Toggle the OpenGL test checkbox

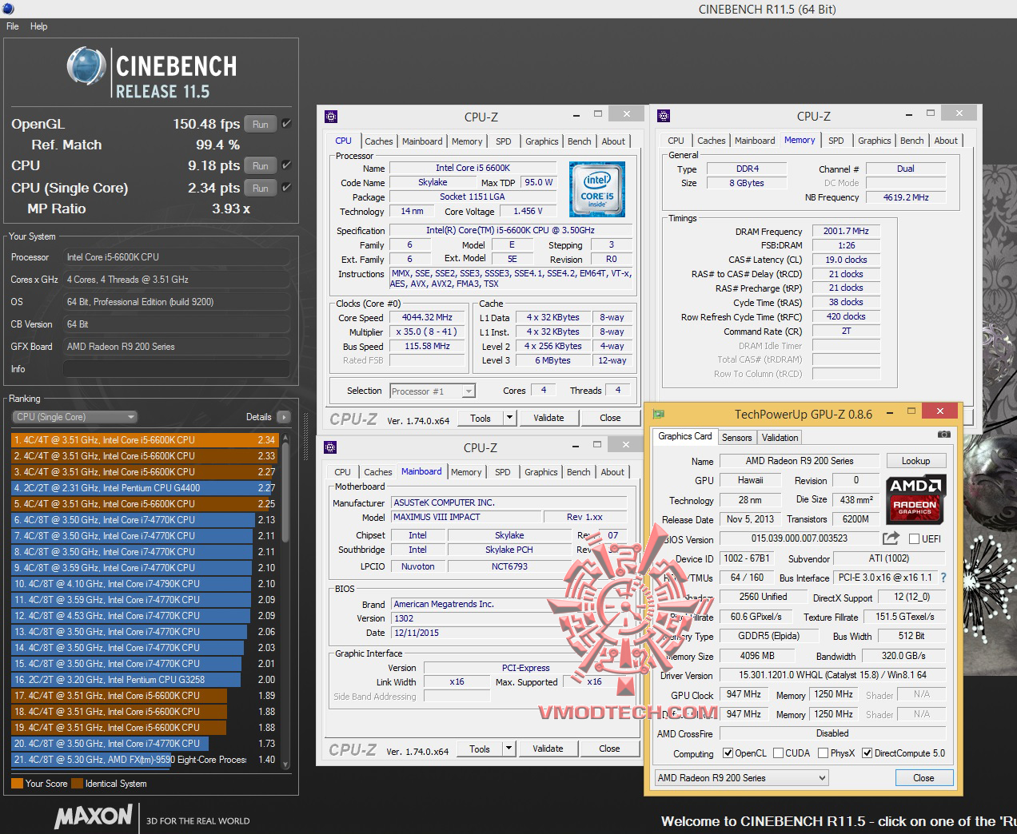tap(286, 124)
